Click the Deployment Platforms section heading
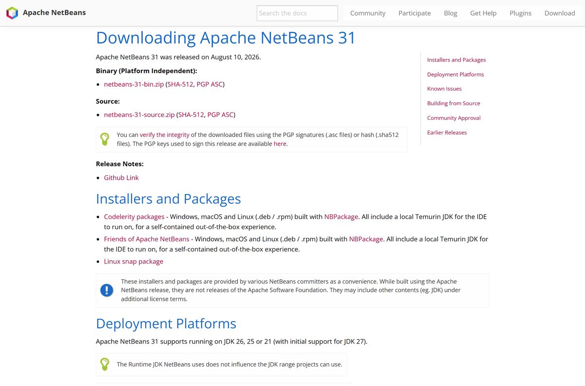 166,324
